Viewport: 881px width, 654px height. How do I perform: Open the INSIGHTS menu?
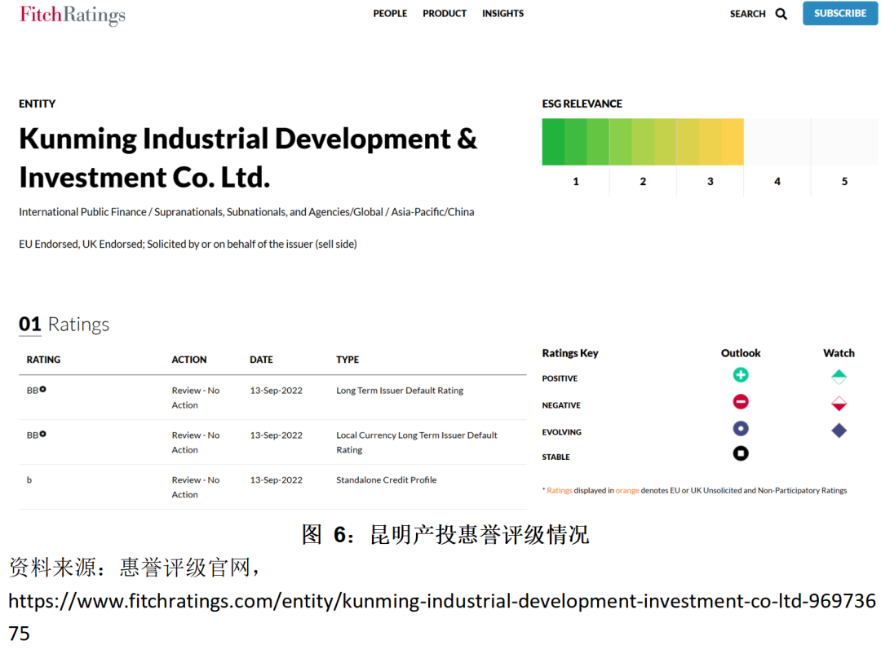(x=502, y=14)
